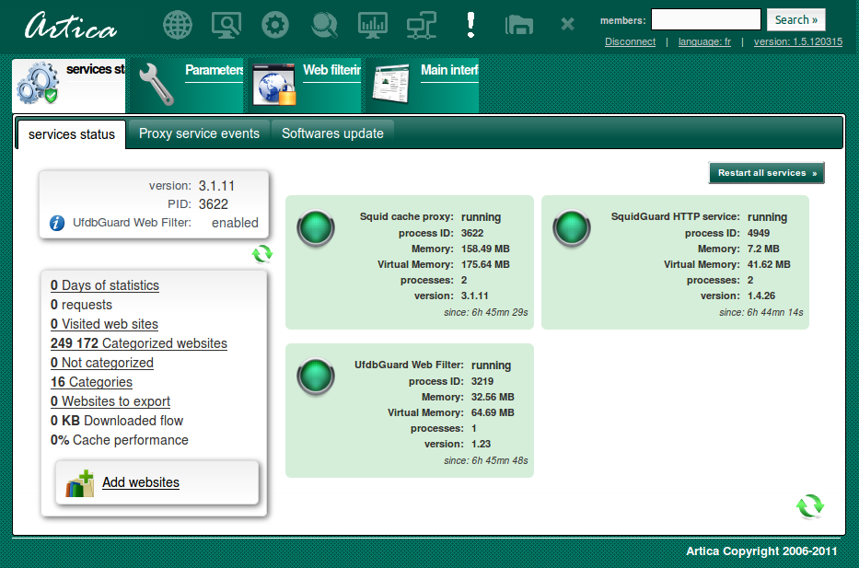Click the "0 requests" text
Screen dimensions: 859x568
point(81,305)
